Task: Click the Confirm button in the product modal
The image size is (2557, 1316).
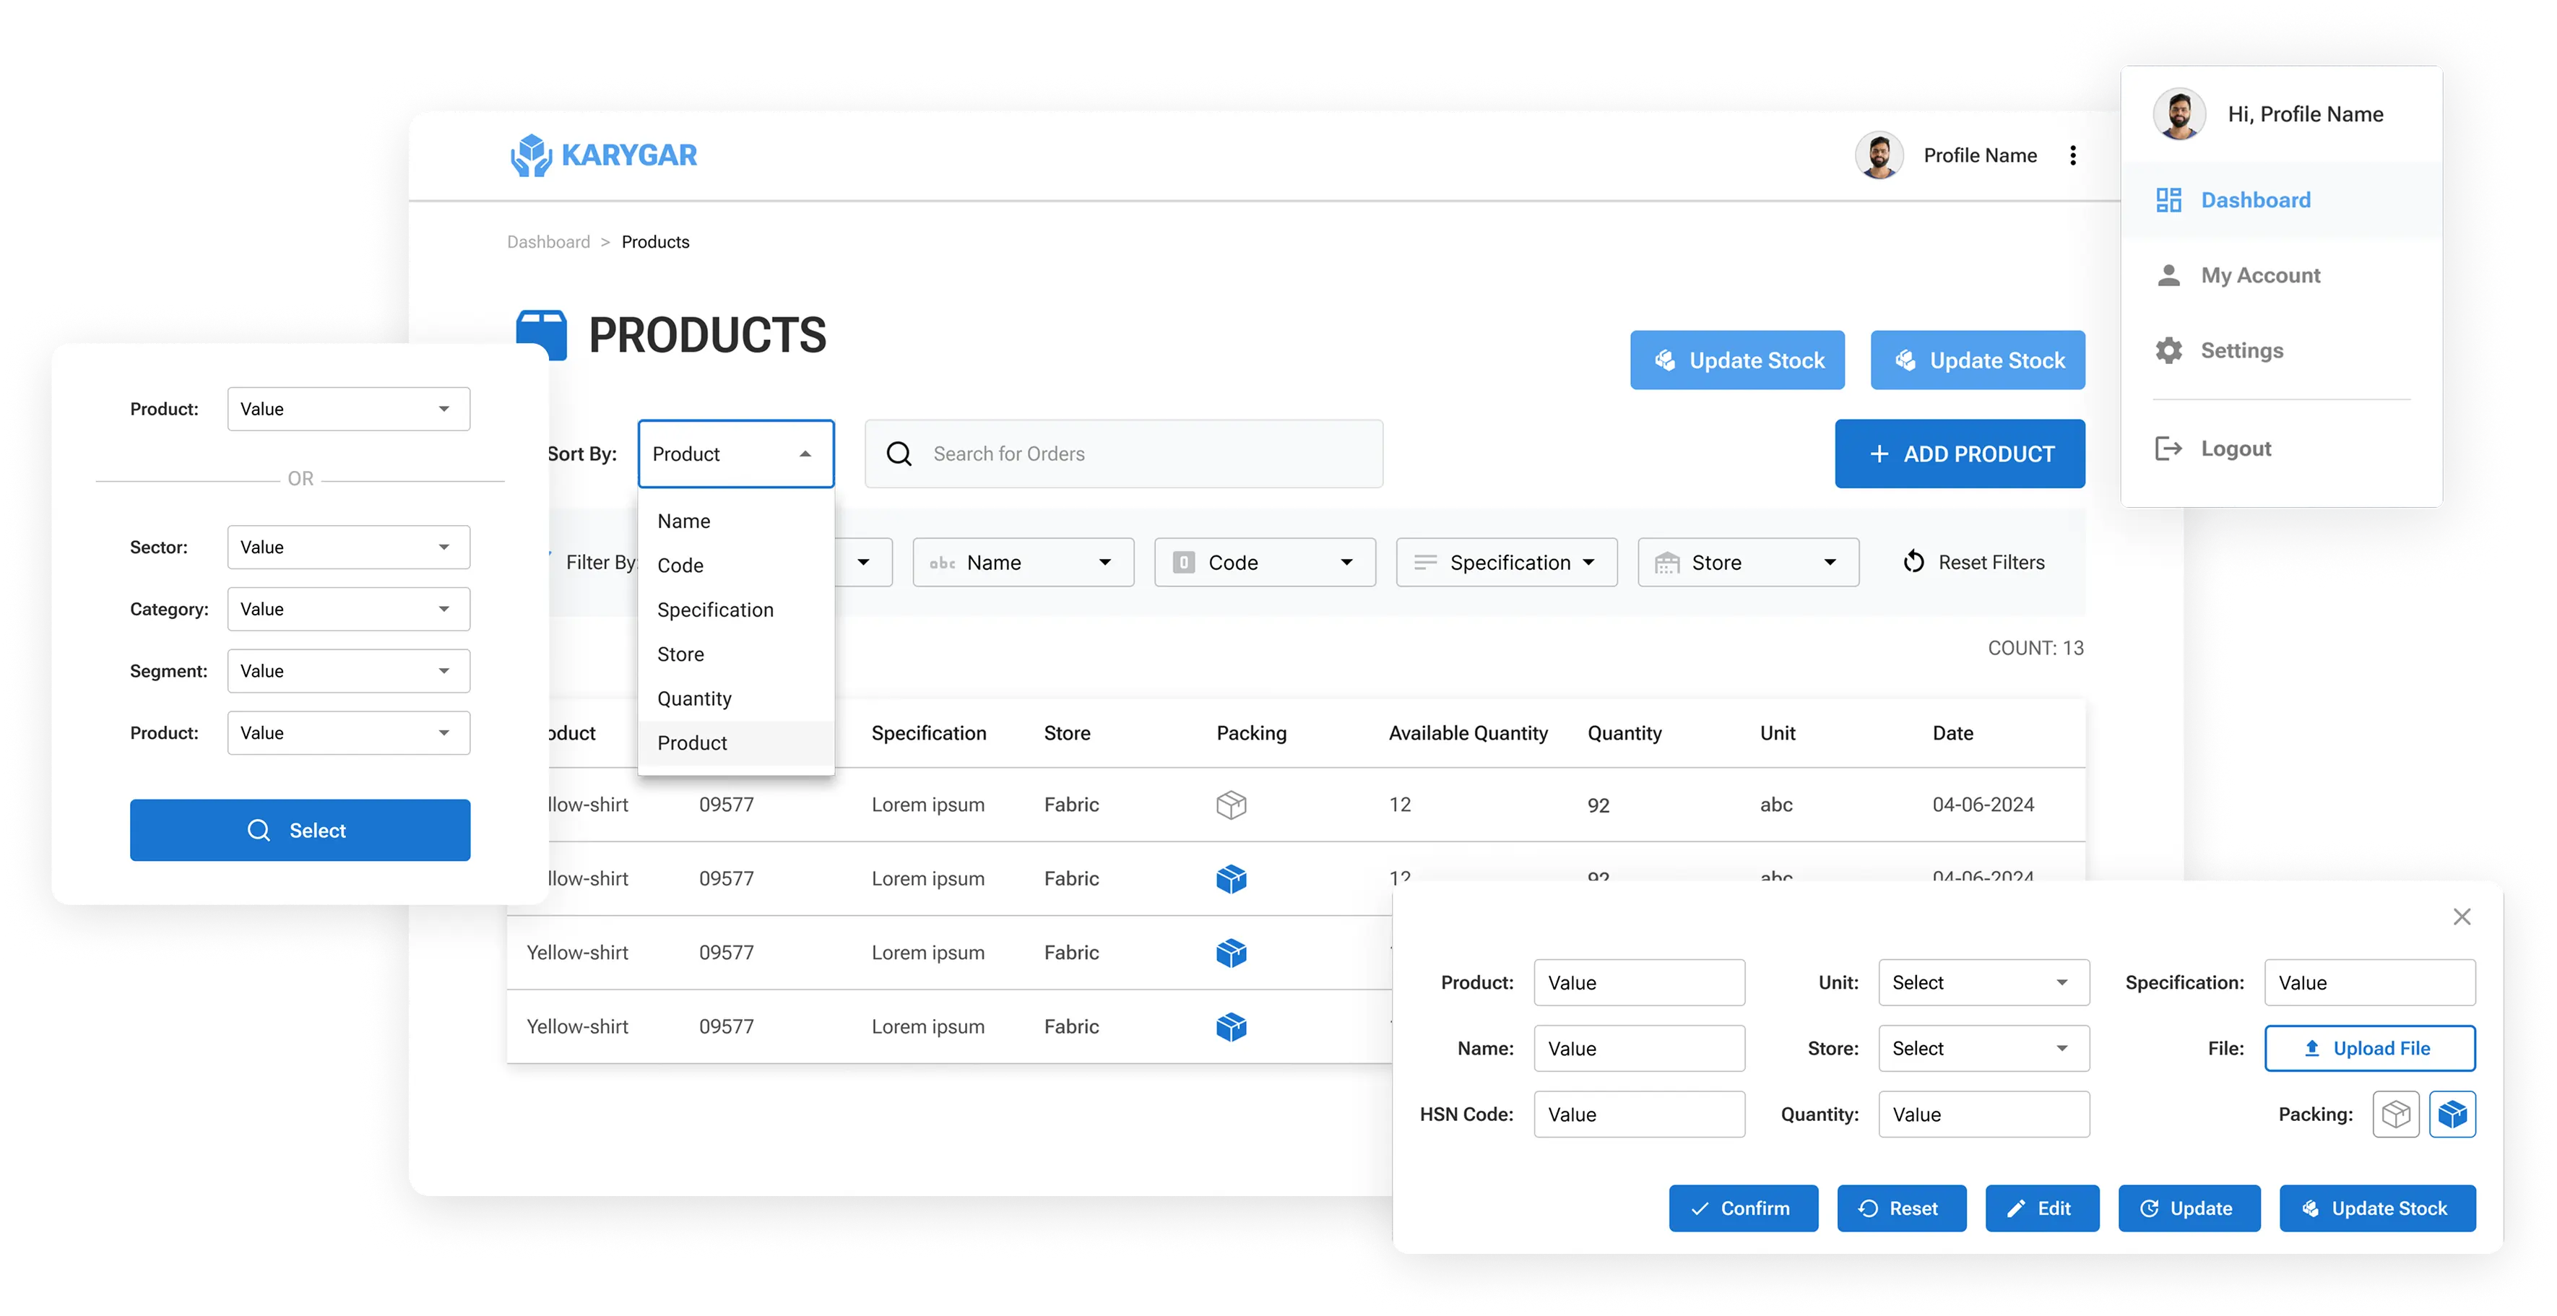Action: tap(1743, 1208)
